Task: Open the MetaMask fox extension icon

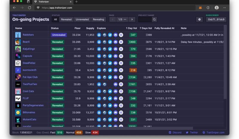Action: click(200, 8)
